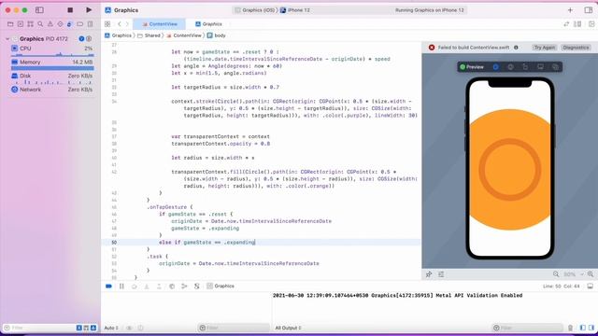Open the body symbol jump bar menu
This screenshot has width=598, height=336.
(x=216, y=35)
